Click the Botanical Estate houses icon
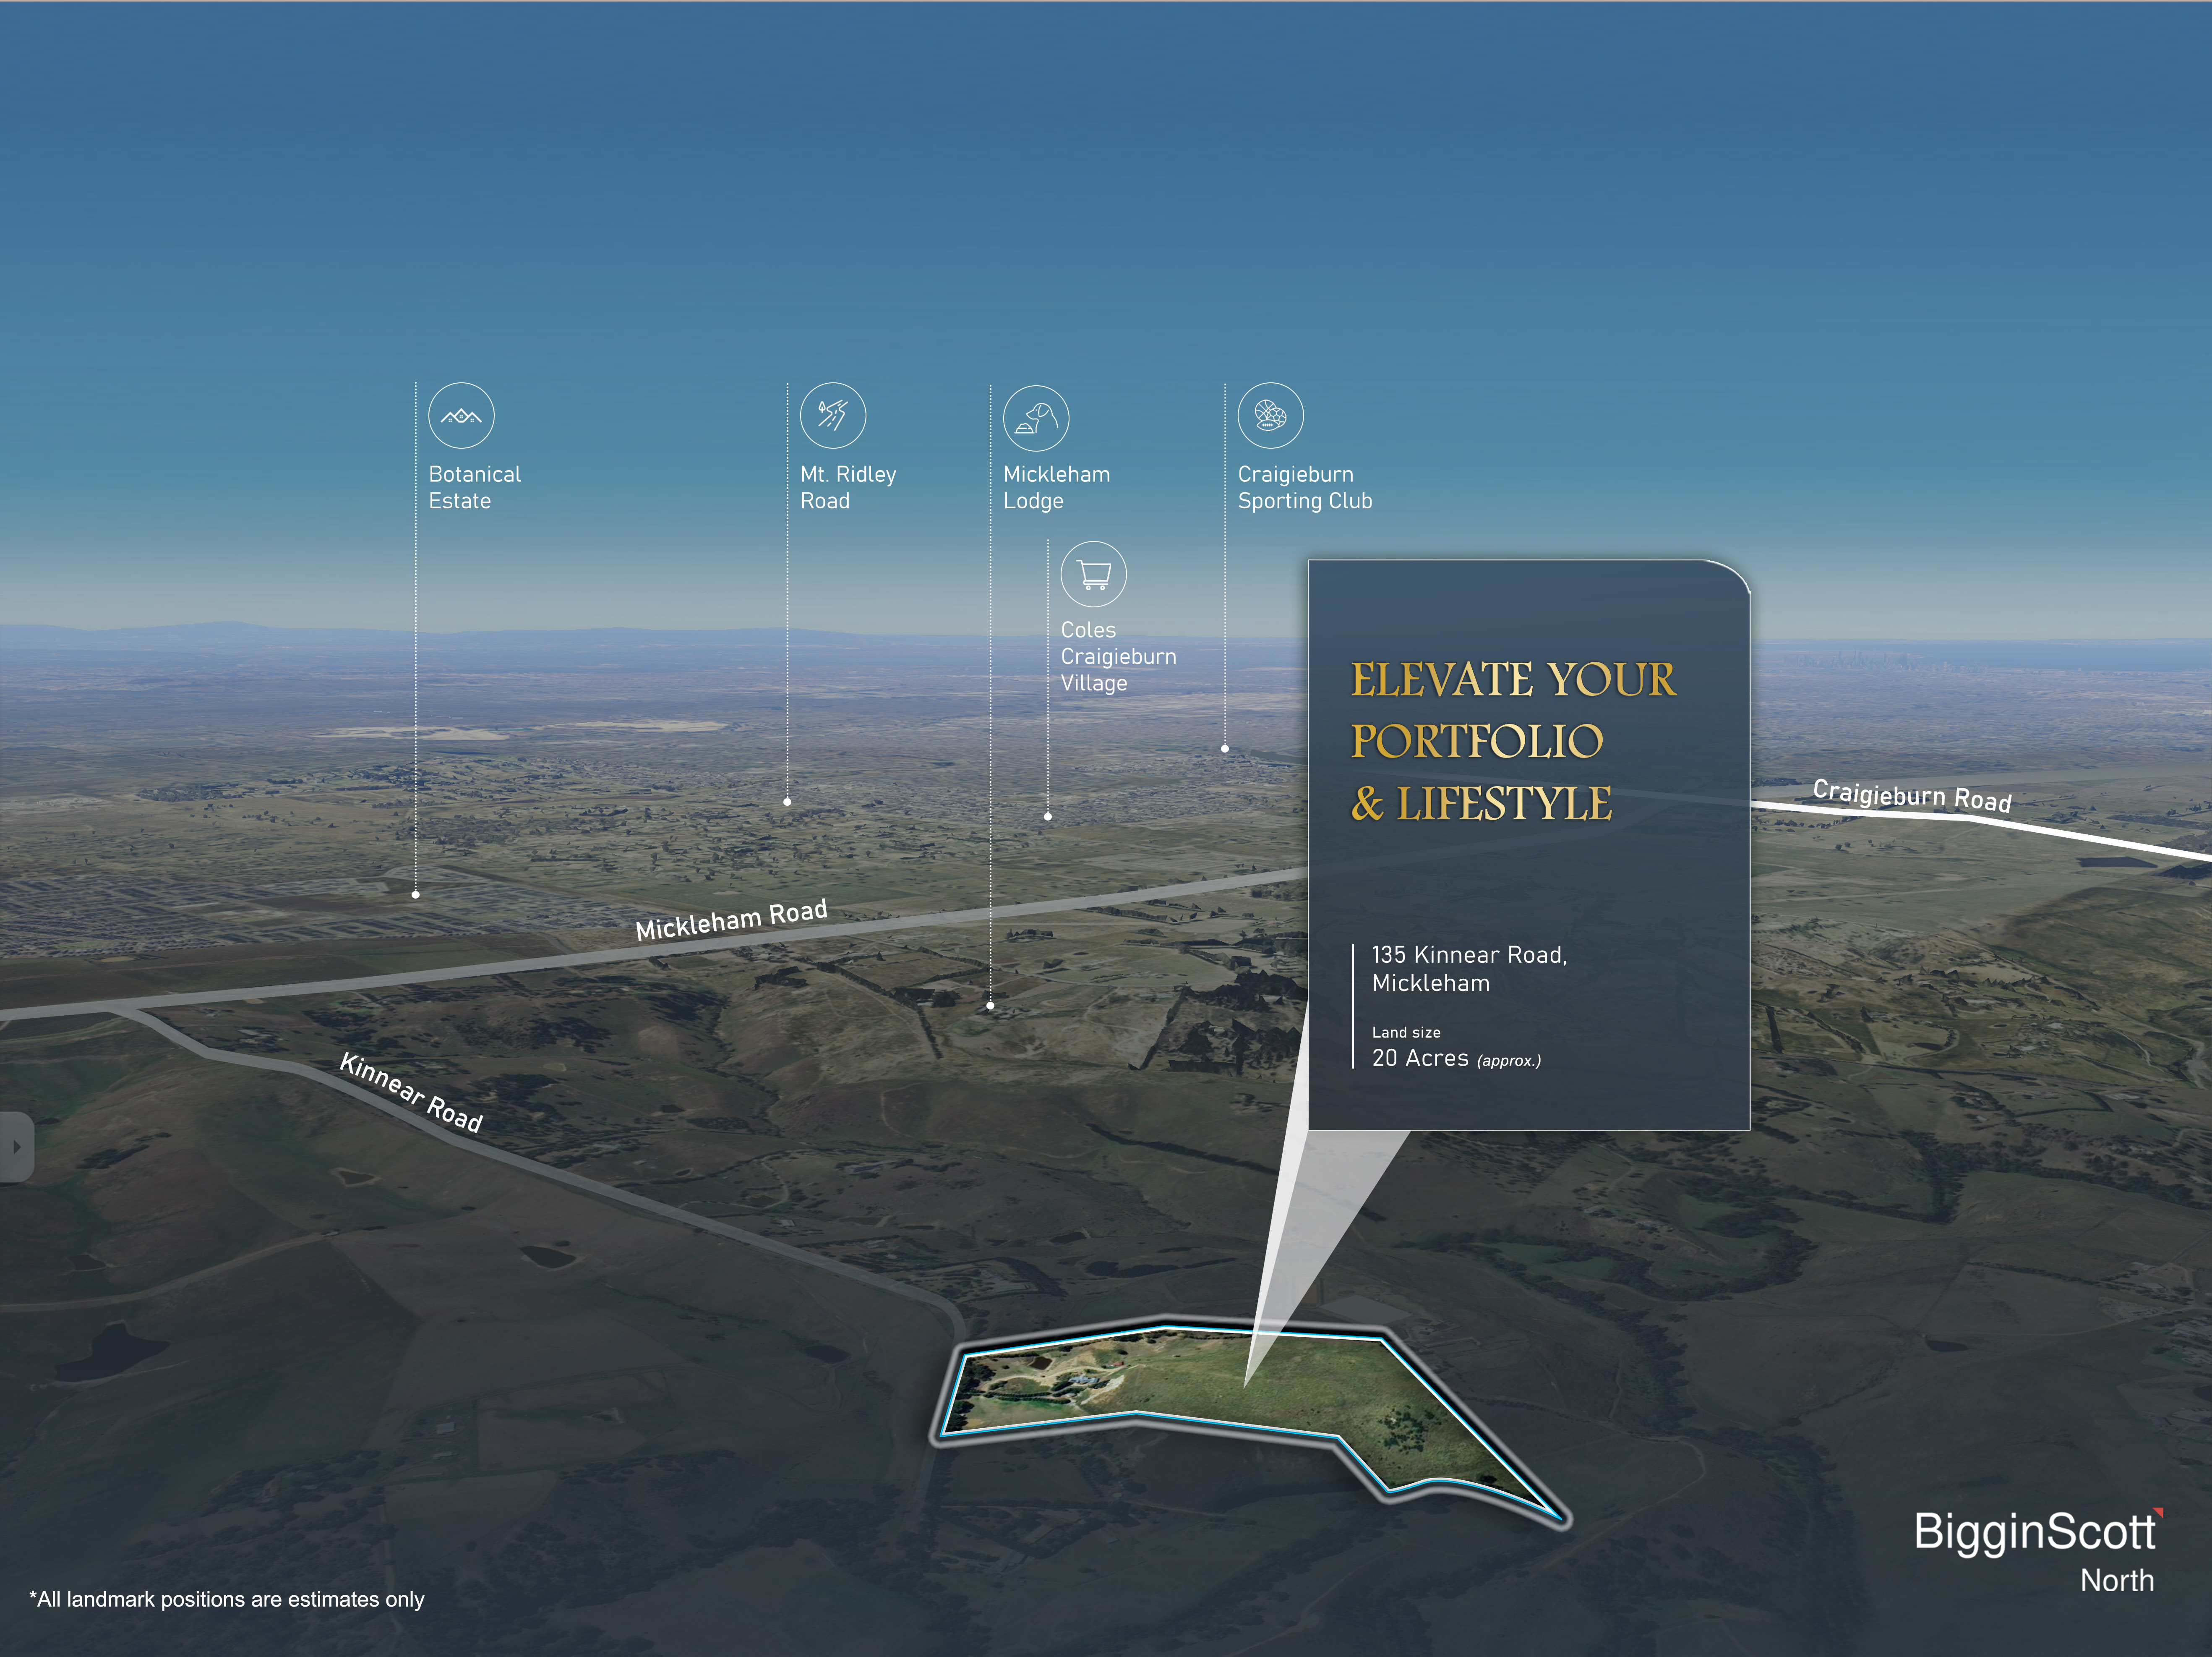This screenshot has width=2212, height=1657. pos(461,415)
